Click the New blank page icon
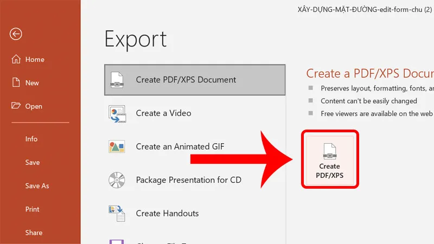 (x=16, y=83)
